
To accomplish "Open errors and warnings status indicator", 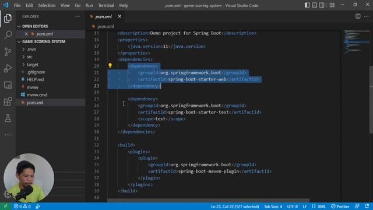I will click(22, 206).
